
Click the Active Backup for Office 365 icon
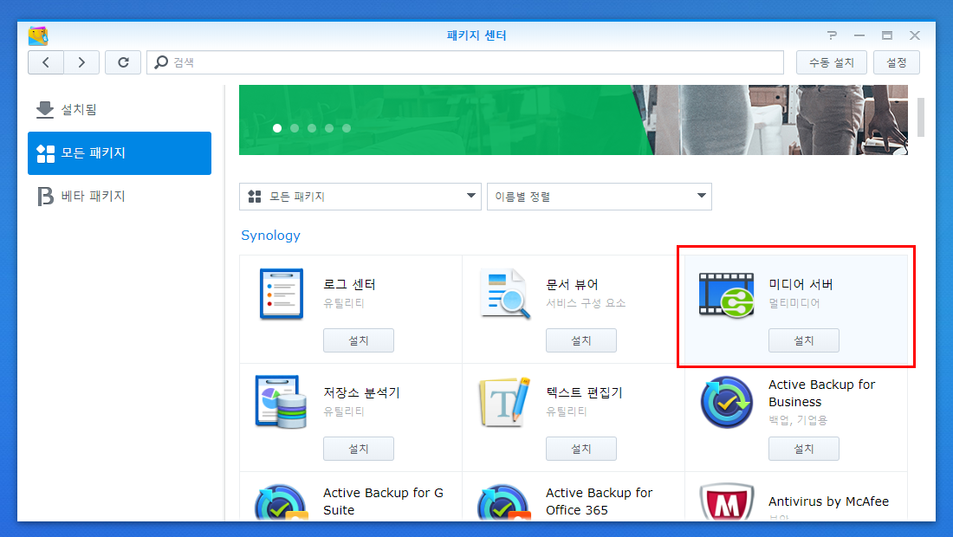tap(504, 501)
